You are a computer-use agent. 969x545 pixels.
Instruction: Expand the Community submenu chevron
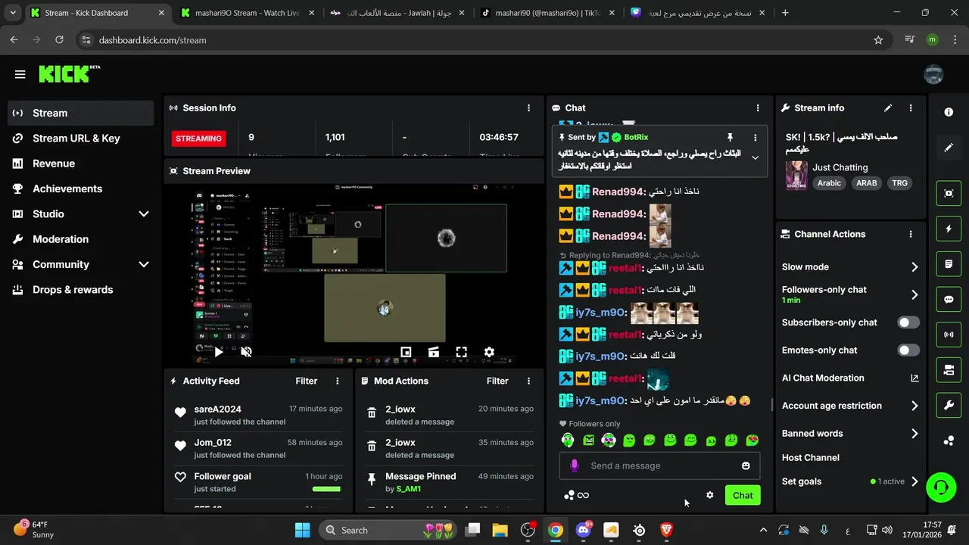[144, 264]
